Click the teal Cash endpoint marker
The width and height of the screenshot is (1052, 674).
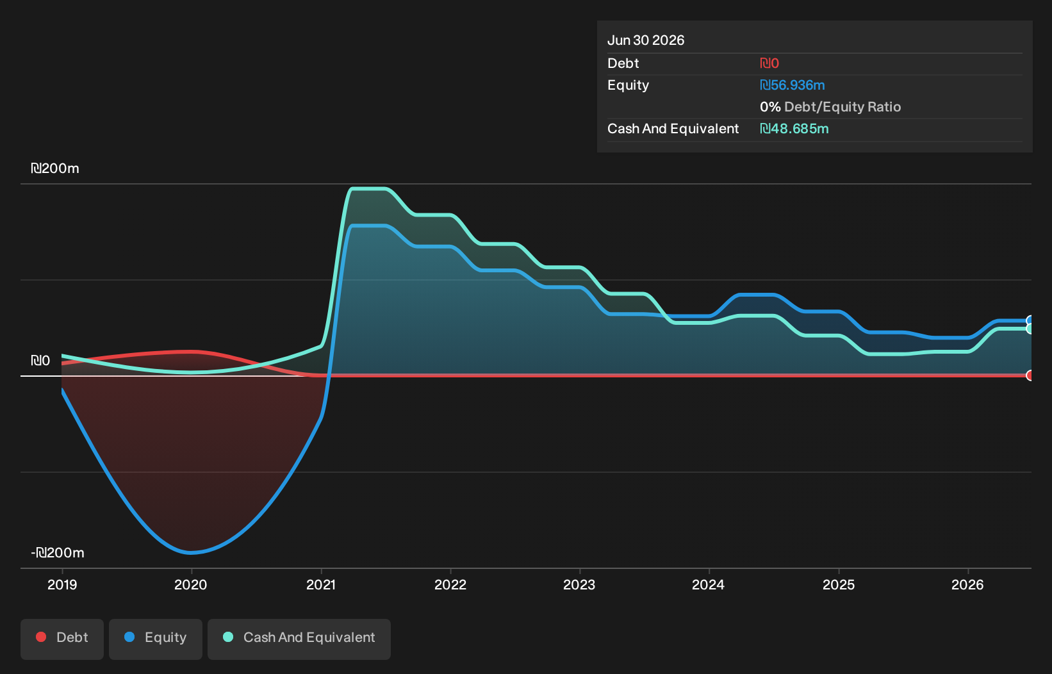pos(1030,329)
